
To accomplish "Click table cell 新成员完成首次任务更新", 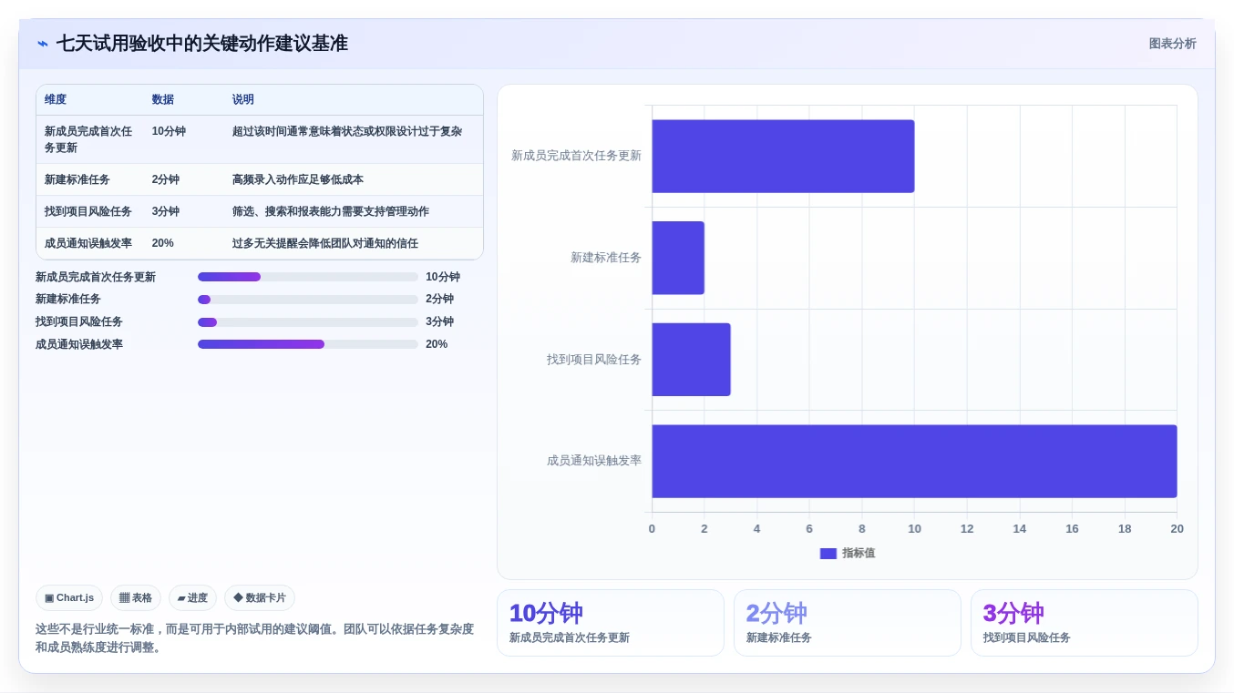I will [x=88, y=139].
